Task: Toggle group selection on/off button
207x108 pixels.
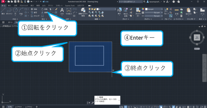Action: [x=171, y=16]
